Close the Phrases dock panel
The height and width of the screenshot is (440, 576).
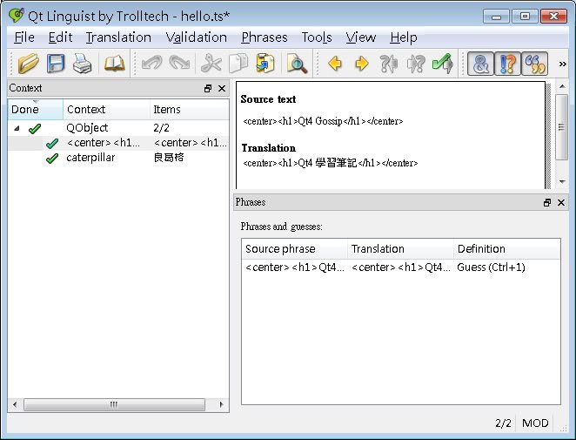[561, 202]
